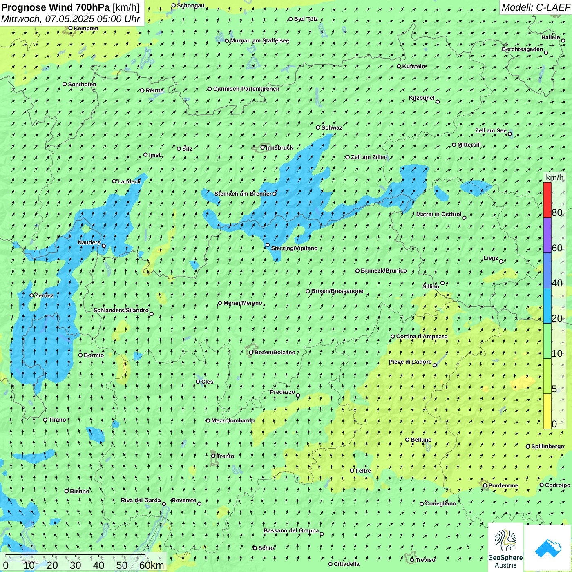Click the 'Feltre' label

(x=363, y=471)
